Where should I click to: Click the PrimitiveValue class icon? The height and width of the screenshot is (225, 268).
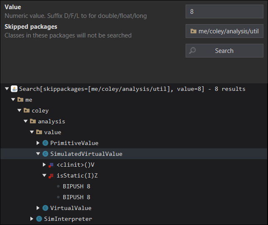pyautogui.click(x=45, y=143)
